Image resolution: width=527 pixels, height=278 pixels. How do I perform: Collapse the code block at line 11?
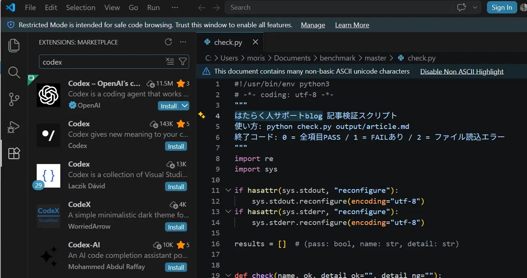coord(228,190)
